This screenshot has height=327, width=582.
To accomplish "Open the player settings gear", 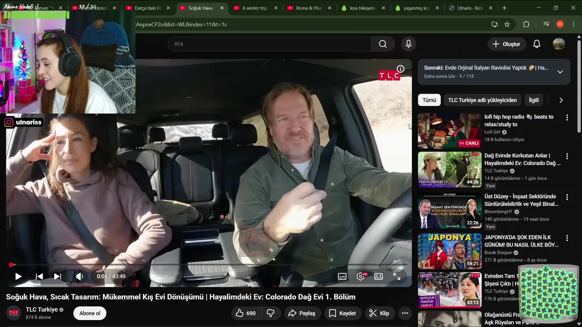I will click(x=361, y=276).
